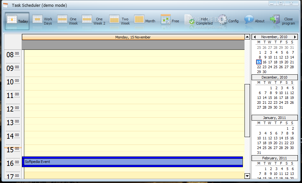Select the 10:00 row in schedule

tap(134, 83)
